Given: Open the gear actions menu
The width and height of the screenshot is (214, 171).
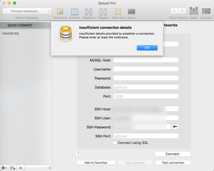Looking at the screenshot, I should tap(4, 168).
